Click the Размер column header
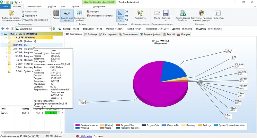The image size is (257, 138). [x=25, y=109]
